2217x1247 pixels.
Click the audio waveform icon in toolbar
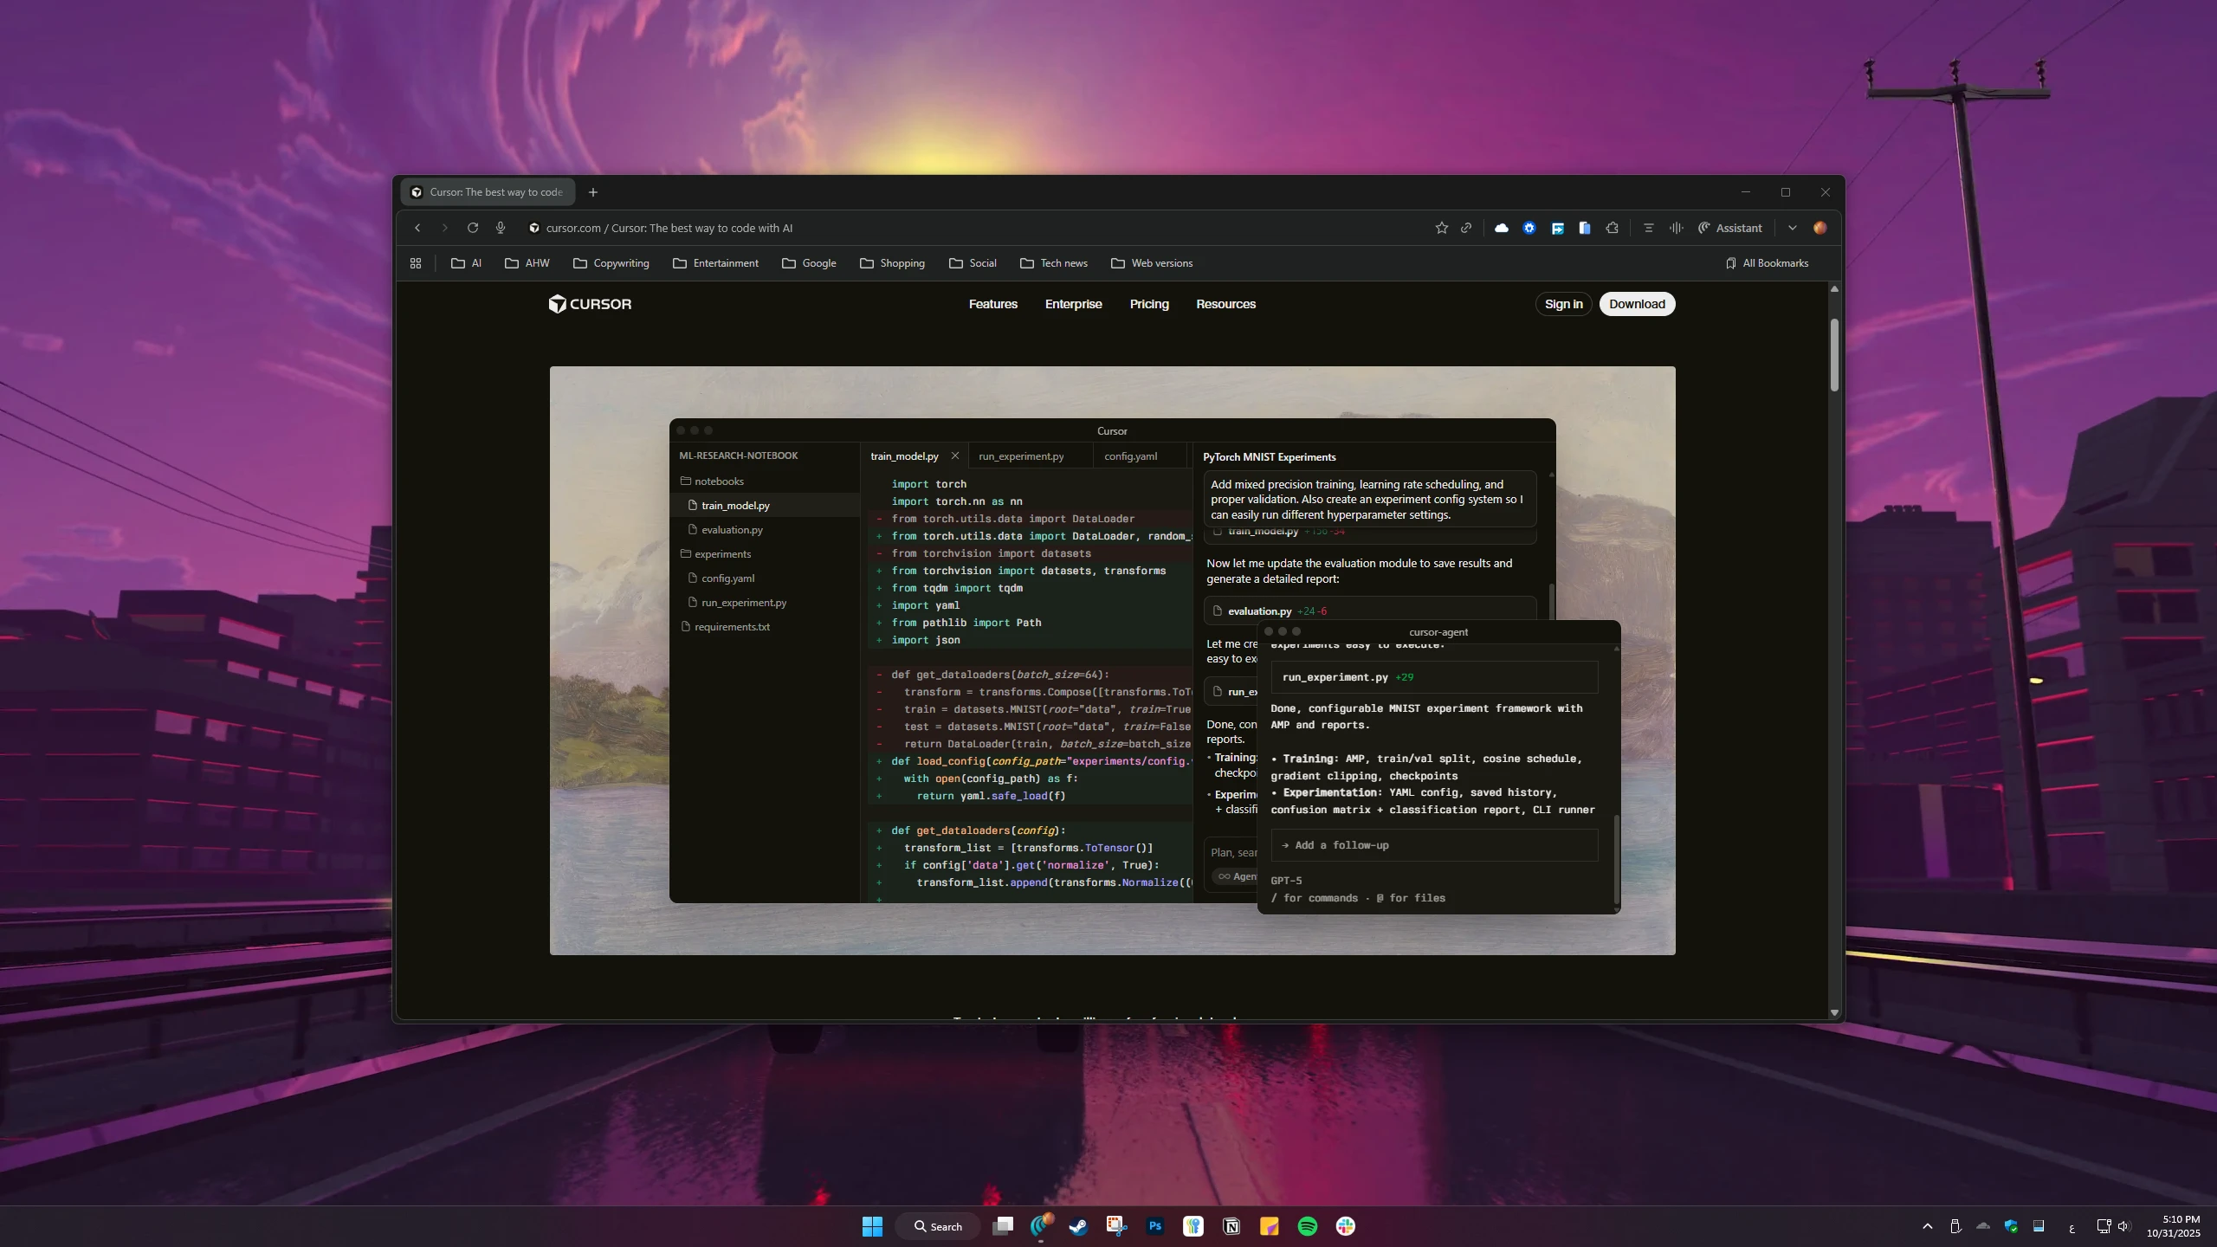[1677, 228]
